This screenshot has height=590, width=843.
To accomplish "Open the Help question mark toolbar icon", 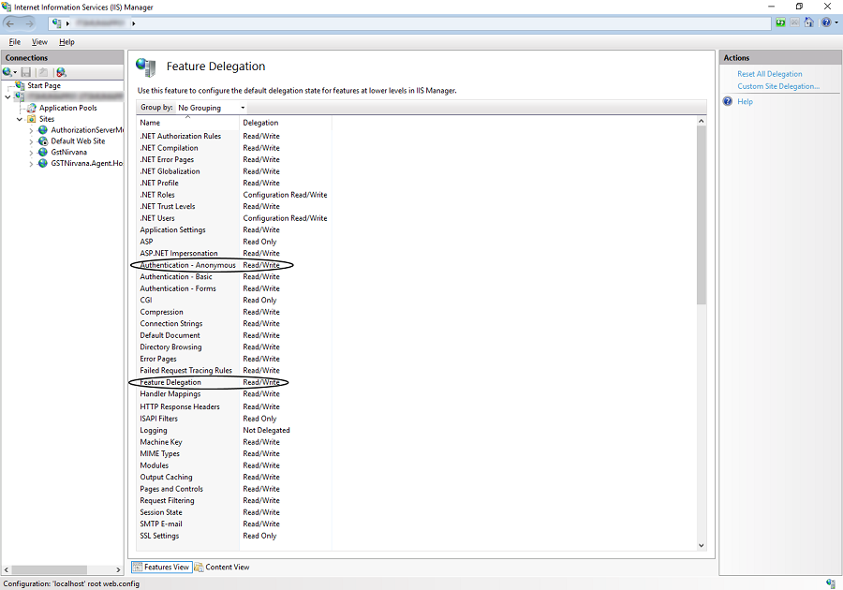I will [826, 22].
